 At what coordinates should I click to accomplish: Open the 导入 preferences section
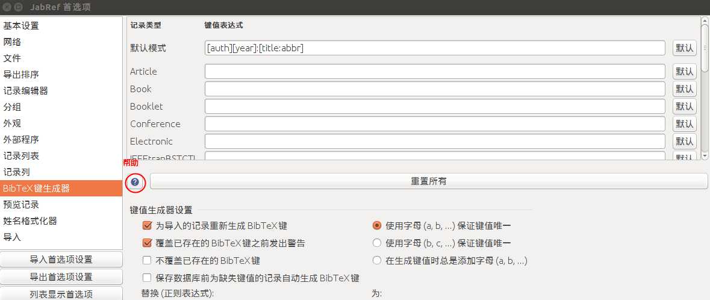click(x=61, y=237)
